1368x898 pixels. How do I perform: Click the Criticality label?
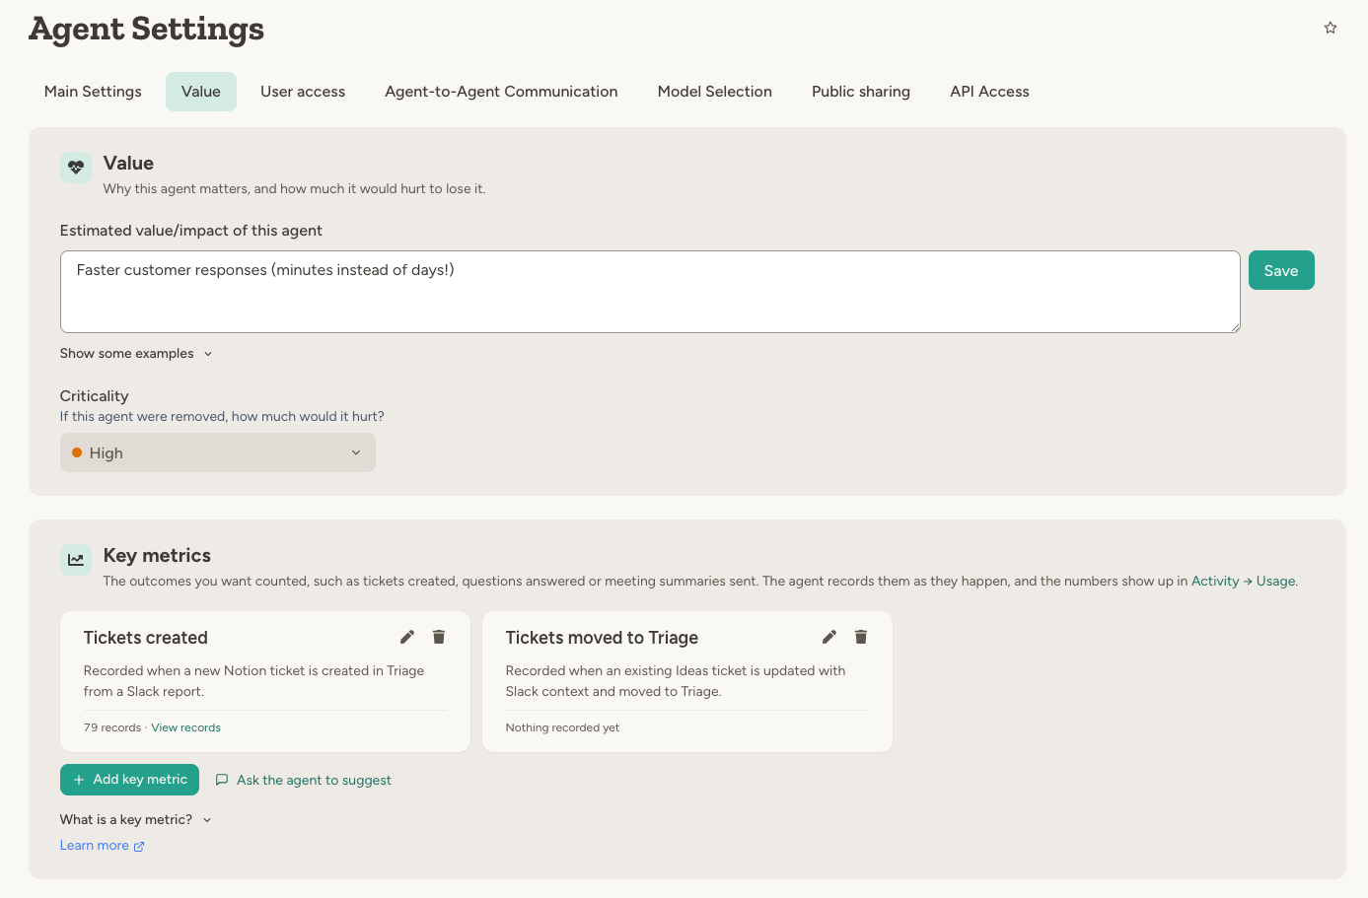click(95, 395)
